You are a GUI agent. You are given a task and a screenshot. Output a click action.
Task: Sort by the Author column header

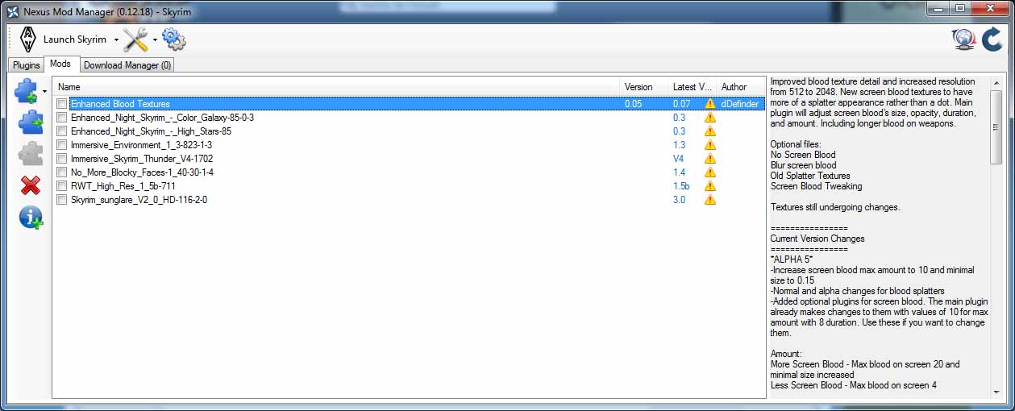coord(740,87)
